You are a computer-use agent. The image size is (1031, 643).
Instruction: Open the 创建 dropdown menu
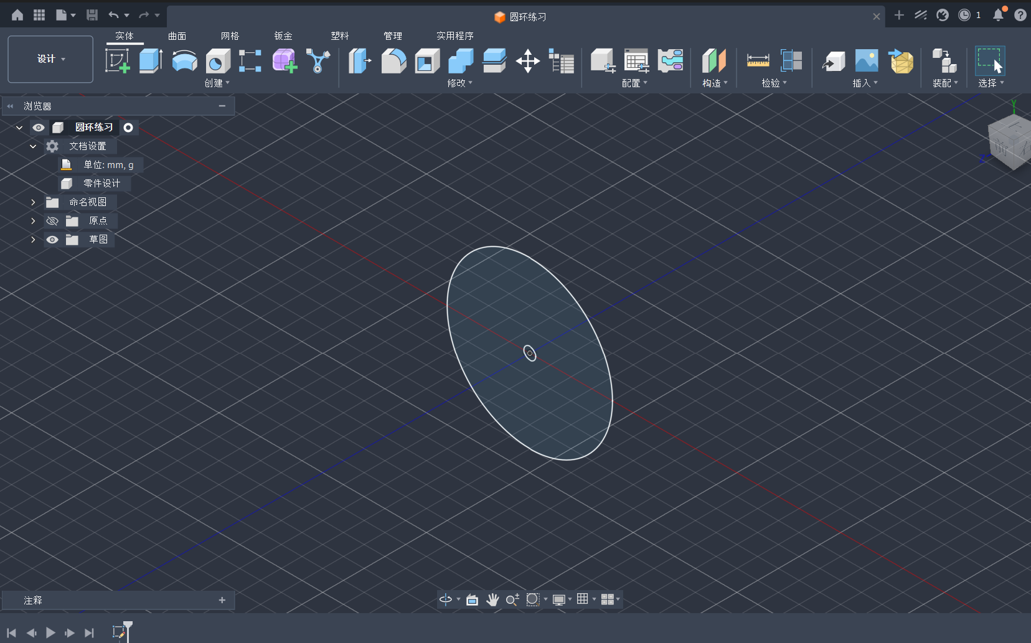(217, 83)
